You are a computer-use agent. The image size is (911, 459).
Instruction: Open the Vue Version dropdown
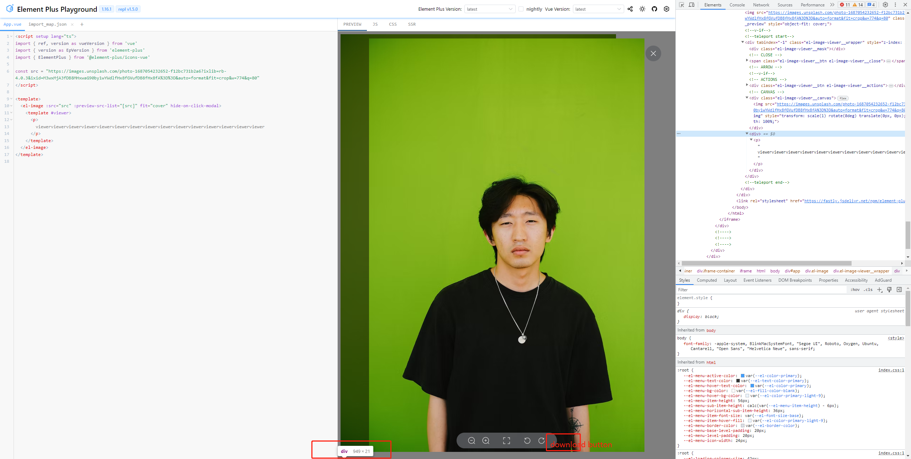click(598, 9)
